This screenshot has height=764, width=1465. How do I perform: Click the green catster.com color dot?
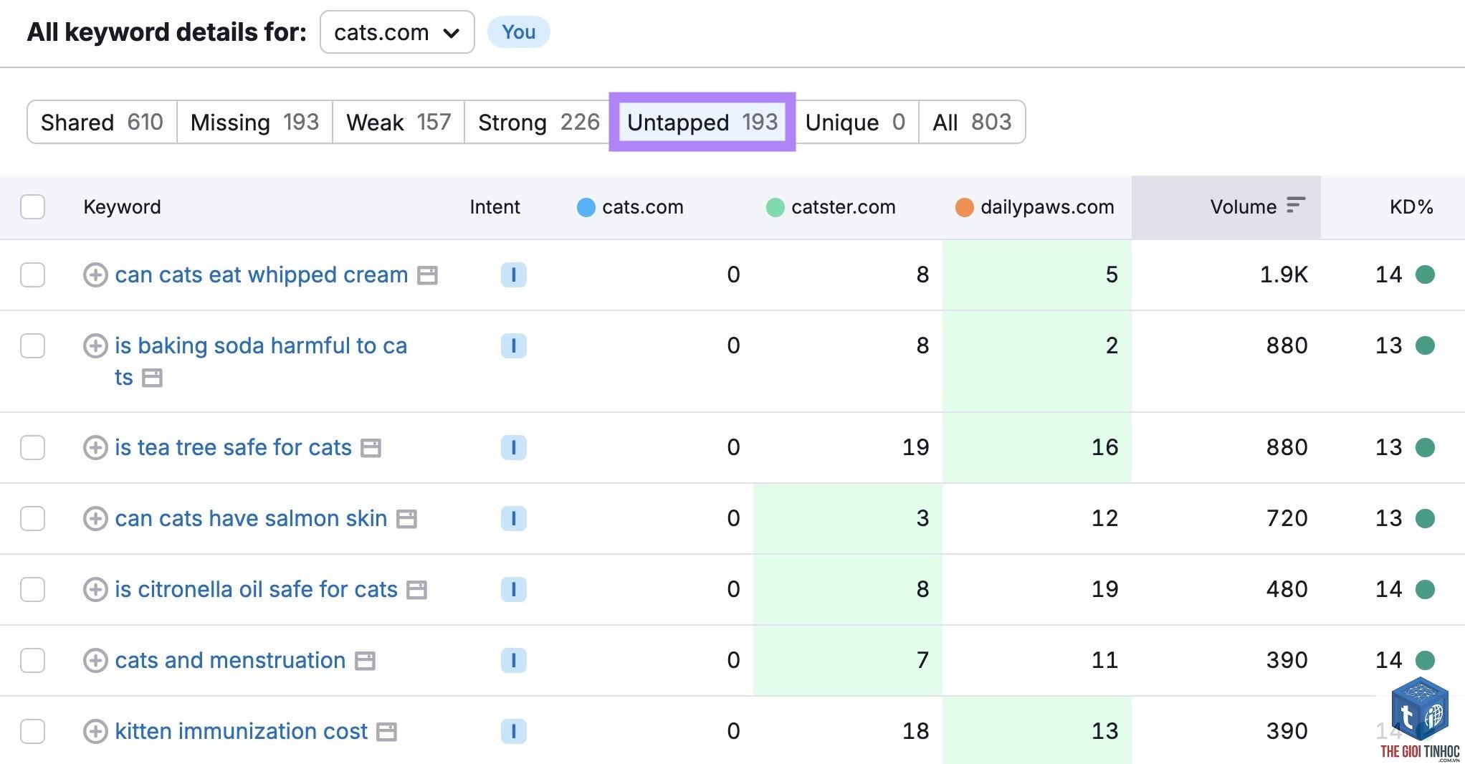point(775,208)
